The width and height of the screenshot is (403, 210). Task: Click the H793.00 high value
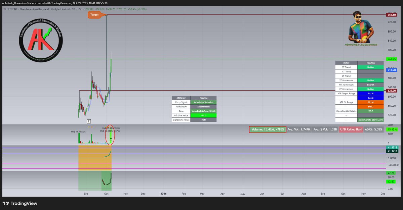[x=100, y=9]
